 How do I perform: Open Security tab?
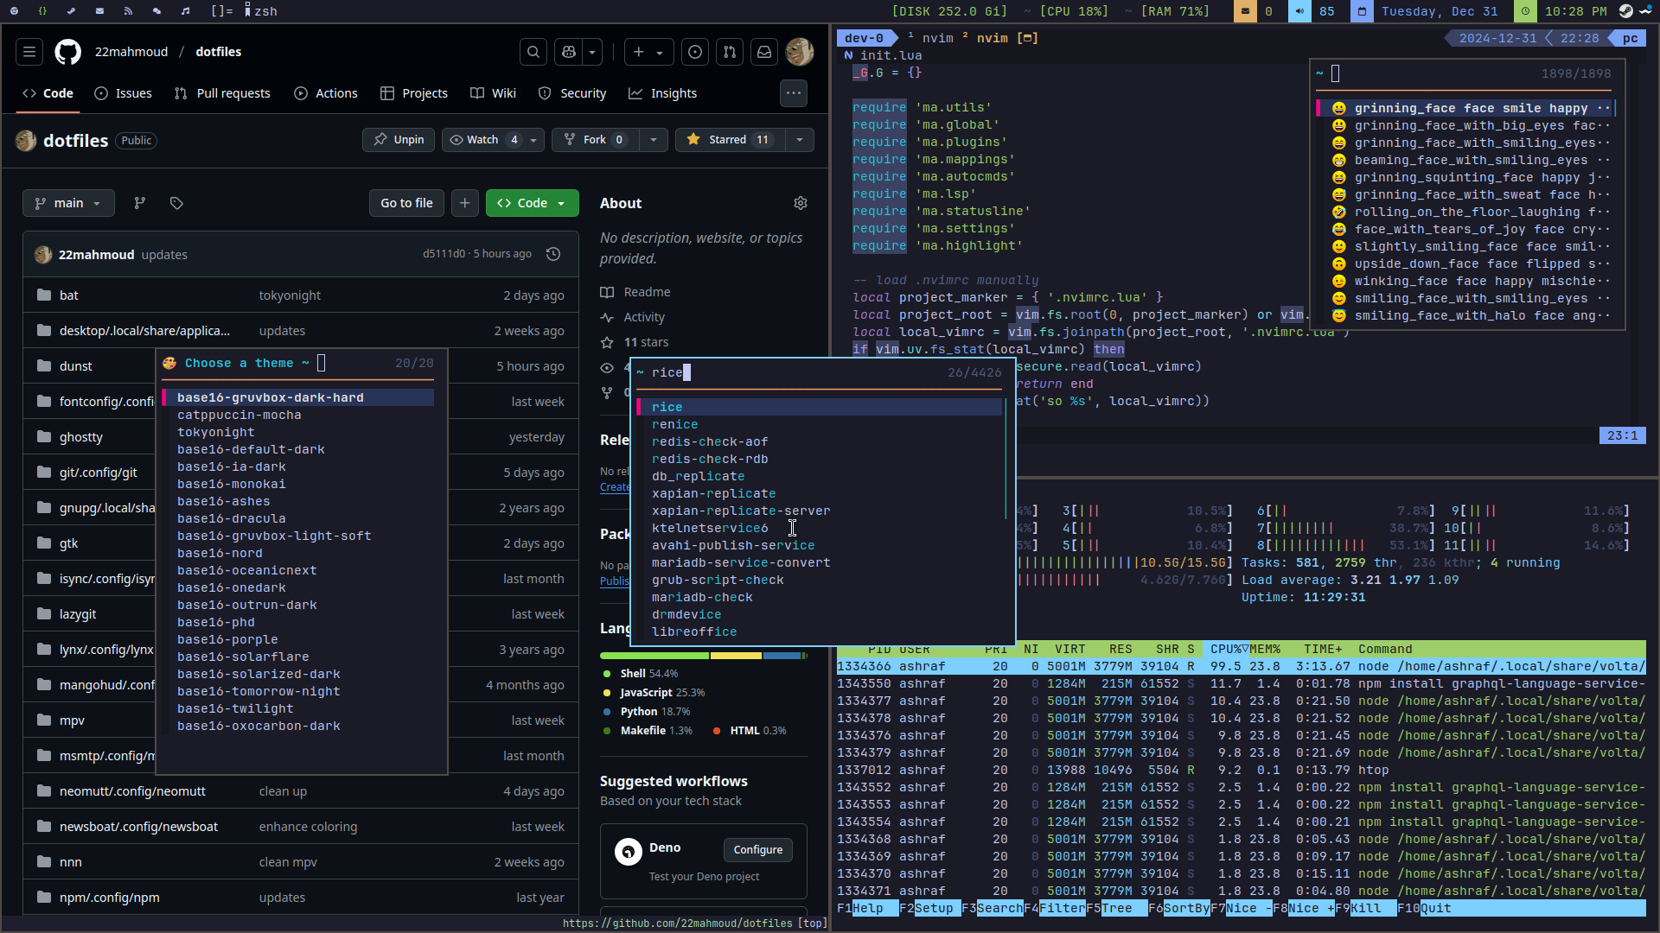coord(572,93)
